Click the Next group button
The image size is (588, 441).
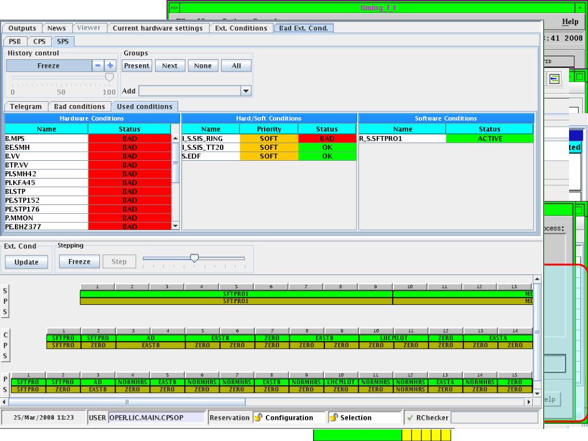(170, 65)
